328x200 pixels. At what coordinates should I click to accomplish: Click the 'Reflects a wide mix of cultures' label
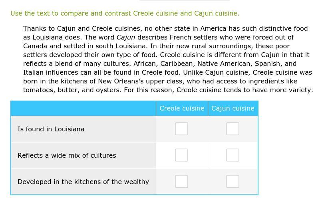tap(67, 155)
